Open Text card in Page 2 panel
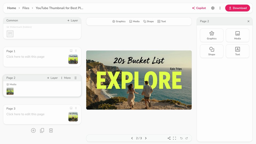 click(237, 51)
